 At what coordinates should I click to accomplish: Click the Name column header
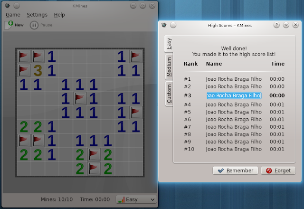pyautogui.click(x=214, y=64)
